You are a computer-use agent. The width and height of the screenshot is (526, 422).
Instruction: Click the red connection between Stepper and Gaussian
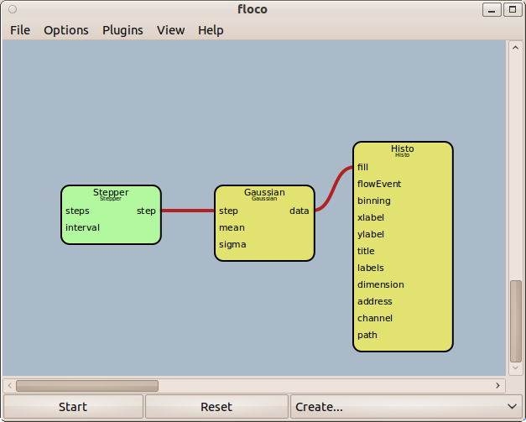click(188, 211)
